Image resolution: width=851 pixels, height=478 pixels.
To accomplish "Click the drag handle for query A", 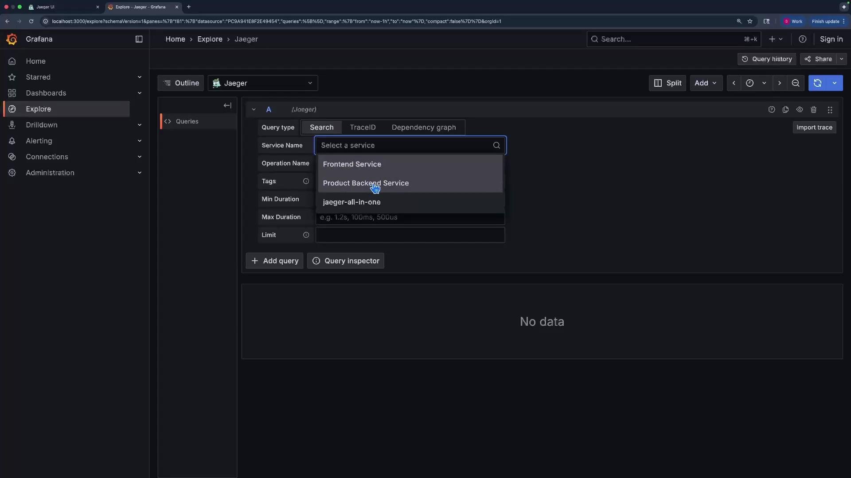I will point(830,109).
